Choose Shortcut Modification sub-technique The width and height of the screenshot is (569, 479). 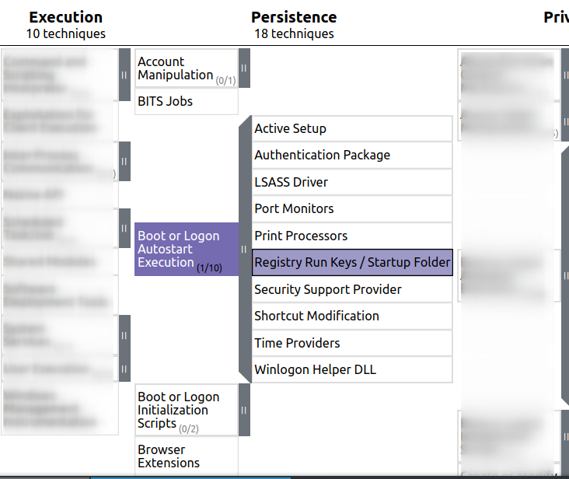(351, 316)
